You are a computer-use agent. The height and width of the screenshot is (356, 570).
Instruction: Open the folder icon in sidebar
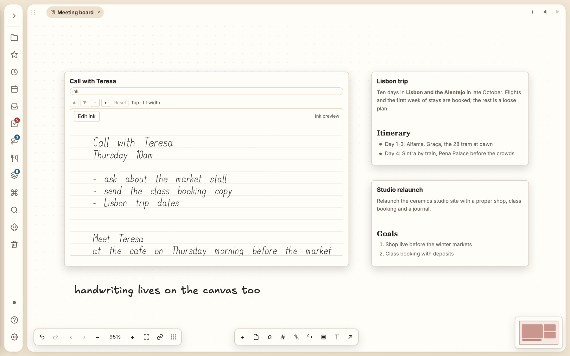click(x=14, y=38)
